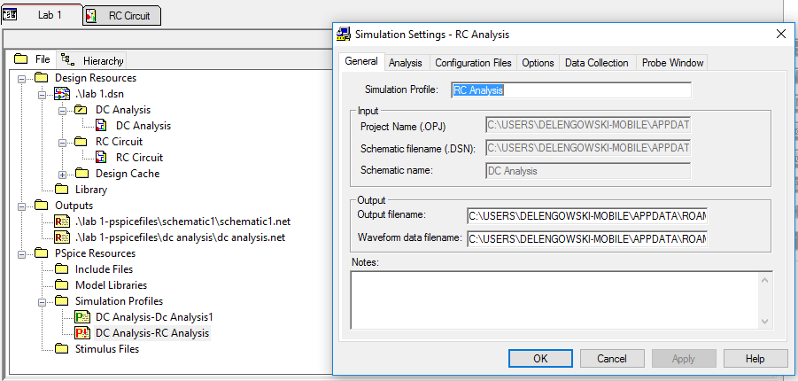The height and width of the screenshot is (381, 798).
Task: Confirm settings with the OK button
Action: [540, 359]
